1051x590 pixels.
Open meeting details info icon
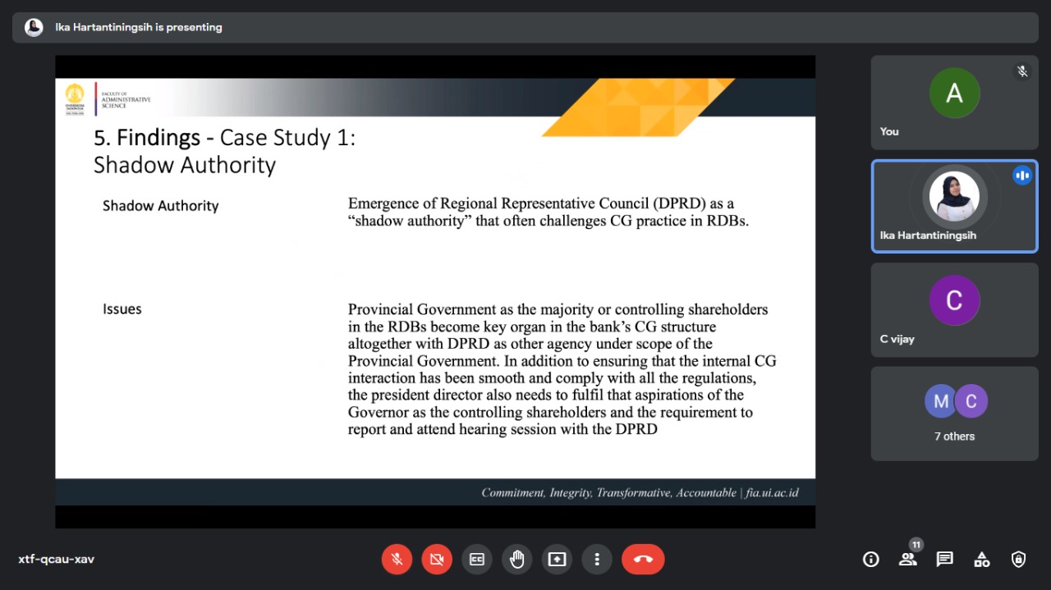(x=871, y=560)
